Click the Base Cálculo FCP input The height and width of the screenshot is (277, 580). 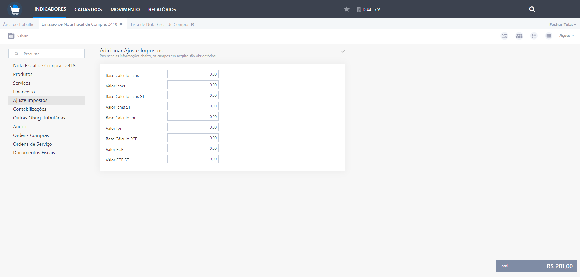tap(193, 138)
